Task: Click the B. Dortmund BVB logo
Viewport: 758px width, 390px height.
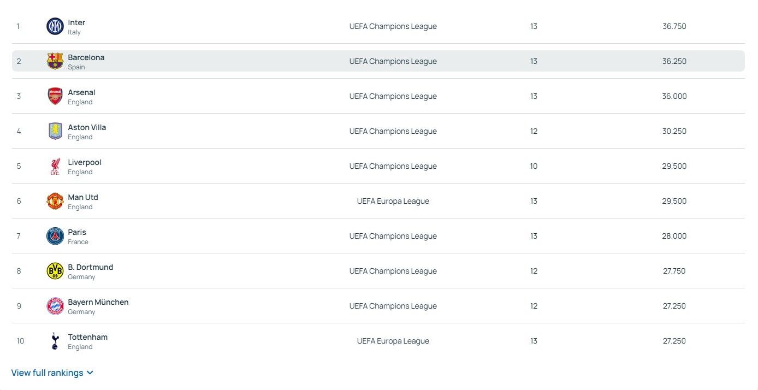Action: (x=55, y=271)
